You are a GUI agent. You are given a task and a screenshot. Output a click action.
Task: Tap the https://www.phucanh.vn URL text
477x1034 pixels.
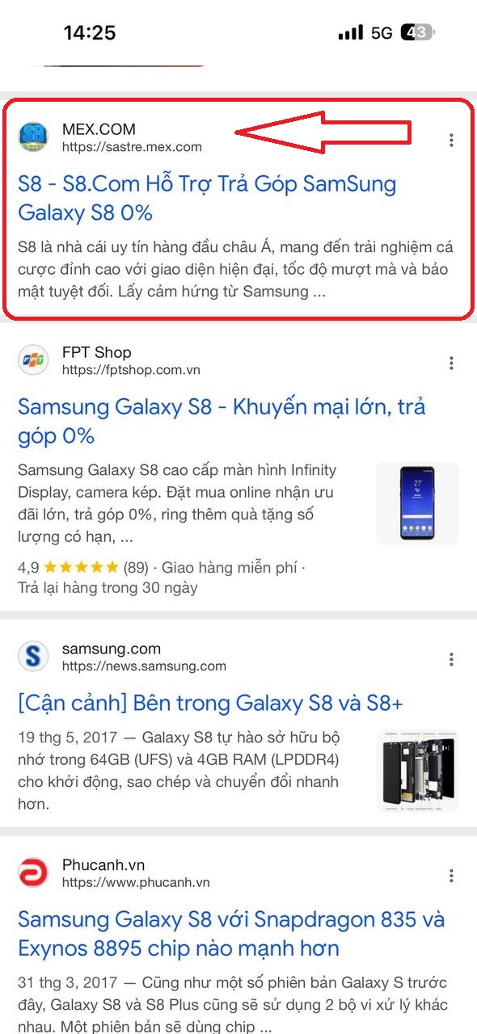point(136,883)
